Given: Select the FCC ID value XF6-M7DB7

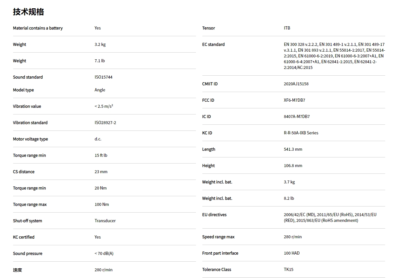Looking at the screenshot, I should pyautogui.click(x=294, y=100).
